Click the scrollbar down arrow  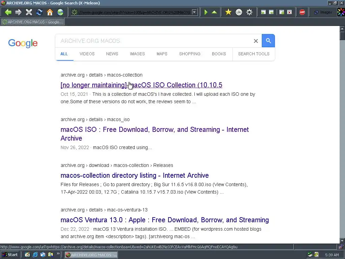(x=342, y=241)
